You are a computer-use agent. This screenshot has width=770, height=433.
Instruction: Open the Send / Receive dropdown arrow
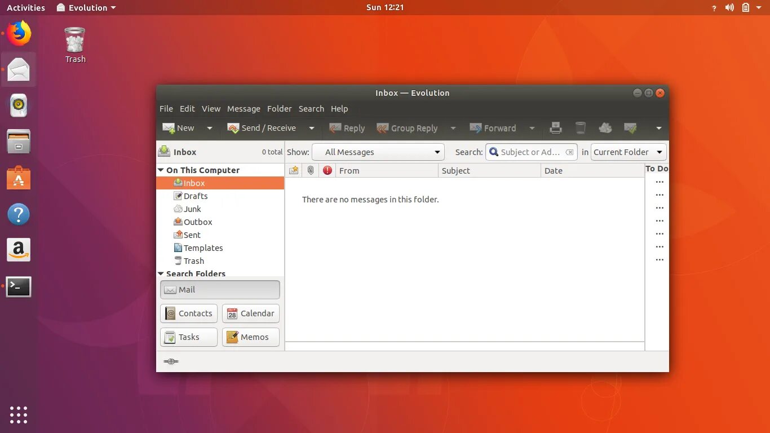pyautogui.click(x=311, y=129)
